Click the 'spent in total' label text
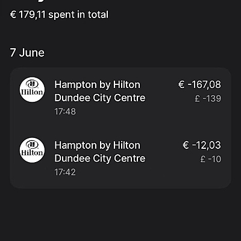 tap(78, 14)
